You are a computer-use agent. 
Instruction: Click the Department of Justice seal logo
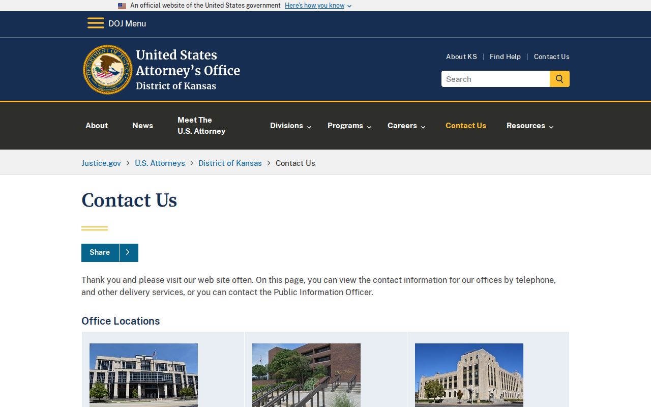[107, 70]
